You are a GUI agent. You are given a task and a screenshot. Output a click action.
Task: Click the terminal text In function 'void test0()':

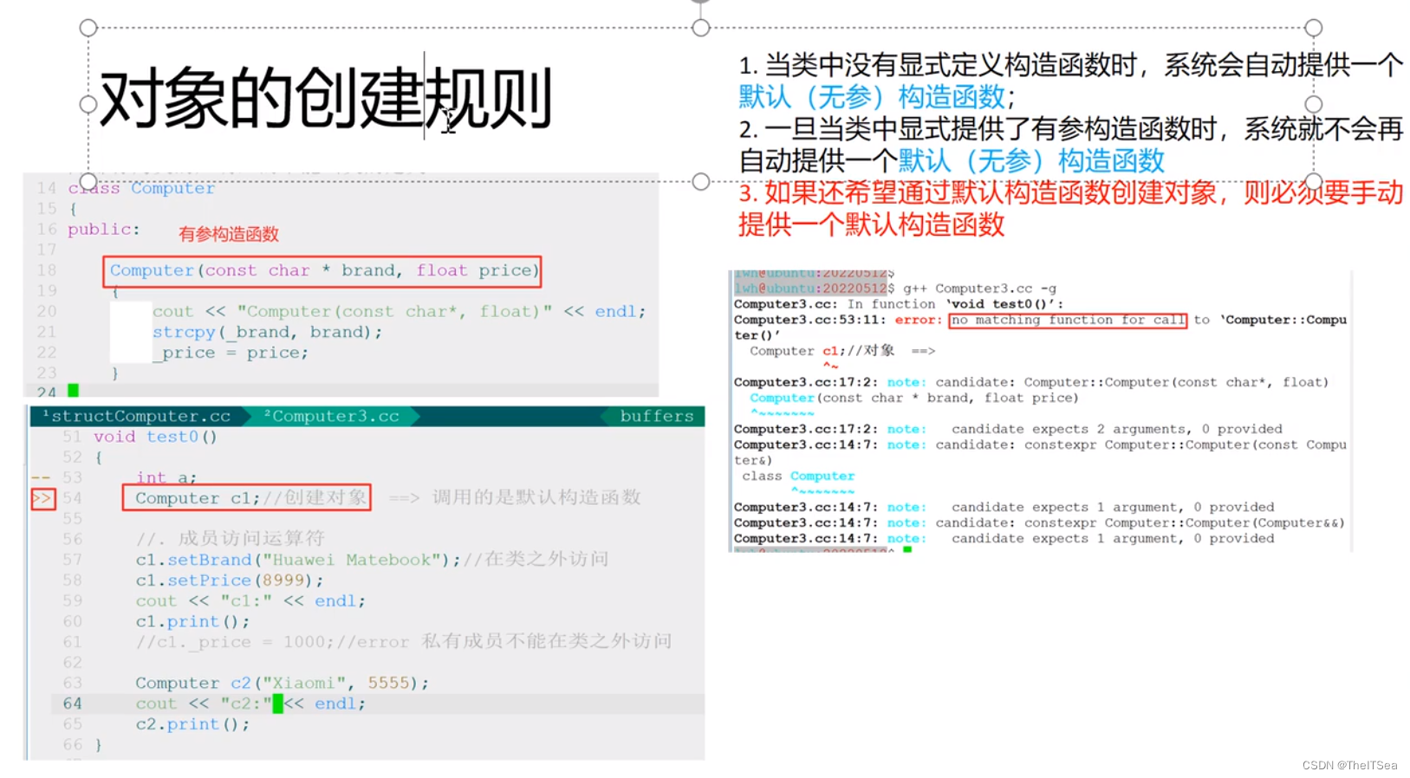click(955, 304)
